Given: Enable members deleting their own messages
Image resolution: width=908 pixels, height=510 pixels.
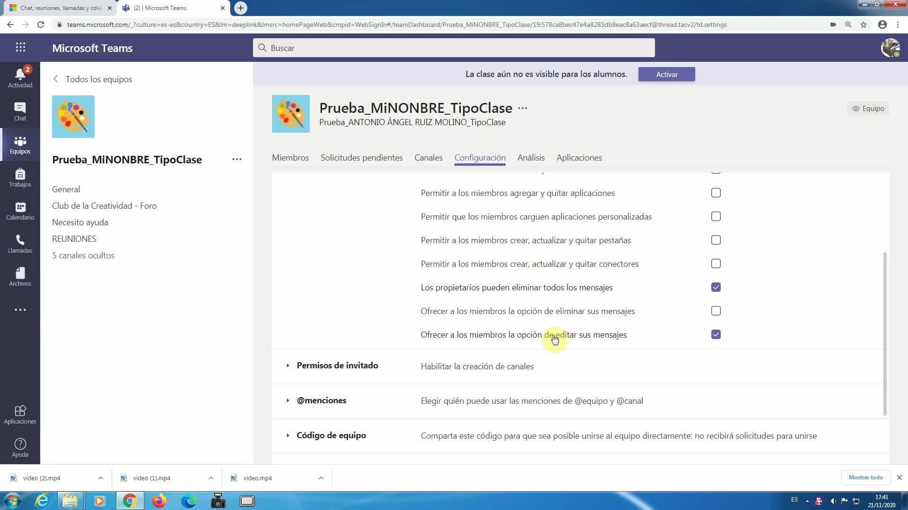Looking at the screenshot, I should (x=716, y=311).
